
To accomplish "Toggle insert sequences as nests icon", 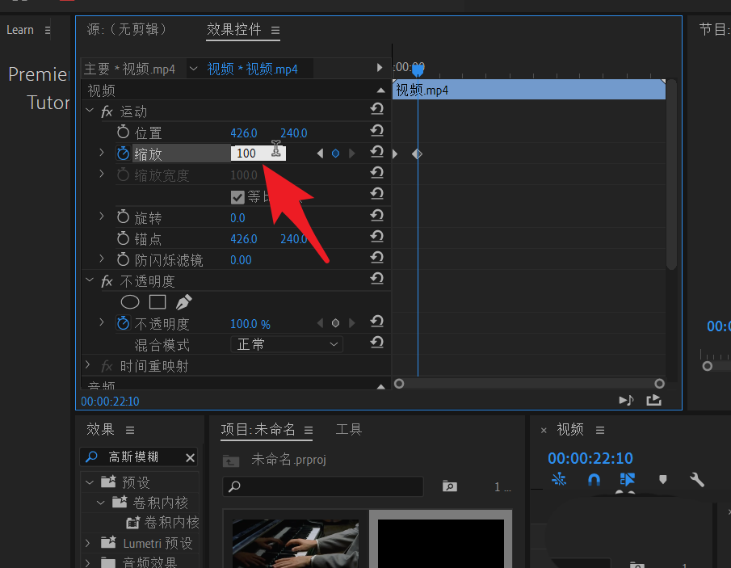I will pos(559,479).
